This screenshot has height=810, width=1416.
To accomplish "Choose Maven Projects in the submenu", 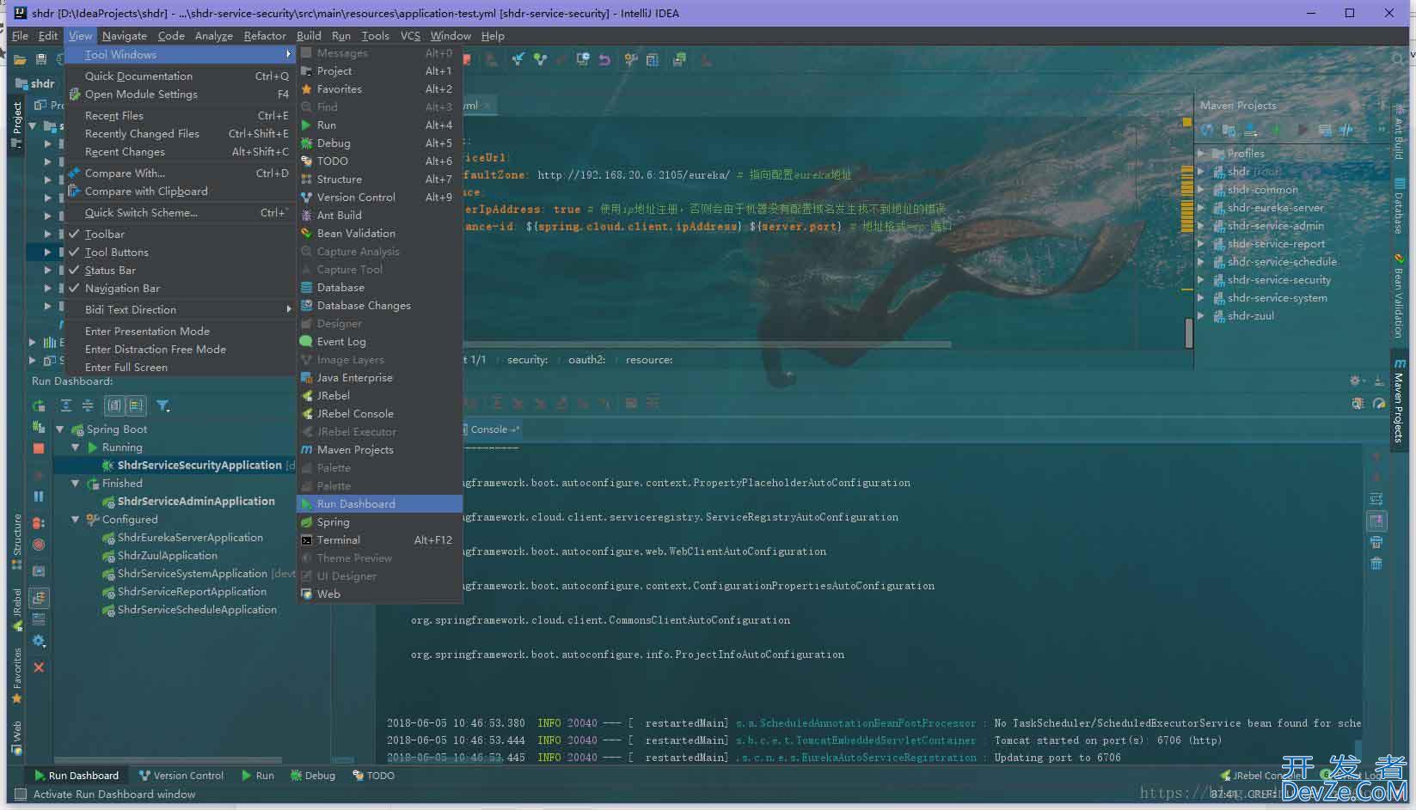I will (x=379, y=450).
